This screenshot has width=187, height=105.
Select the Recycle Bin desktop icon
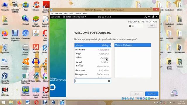(5, 49)
